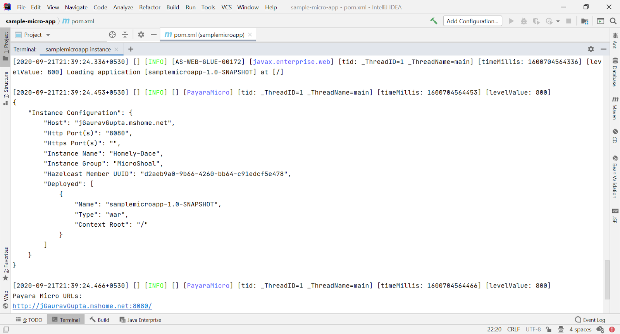Click sample-micro-app breadcrumb in navigation bar
This screenshot has width=620, height=334.
[x=31, y=21]
